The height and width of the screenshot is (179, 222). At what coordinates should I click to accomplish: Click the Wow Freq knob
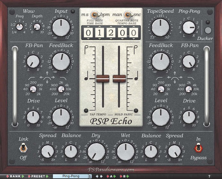20,27
